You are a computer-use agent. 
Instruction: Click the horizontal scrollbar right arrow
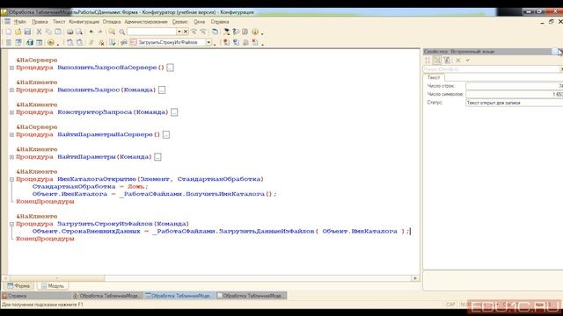pos(415,278)
